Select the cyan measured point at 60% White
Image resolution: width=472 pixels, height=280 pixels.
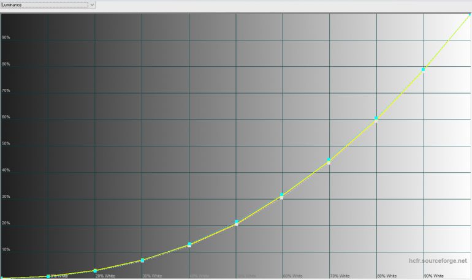pyautogui.click(x=282, y=195)
